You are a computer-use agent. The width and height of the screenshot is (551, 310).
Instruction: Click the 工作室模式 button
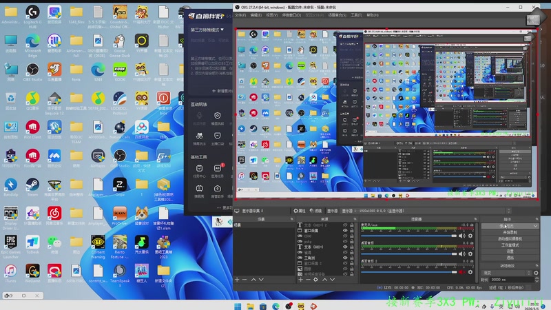[510, 245]
